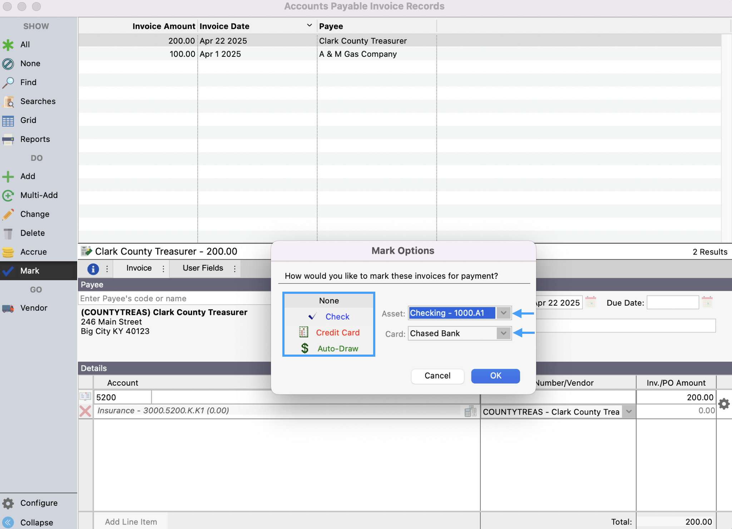This screenshot has height=529, width=732.
Task: Expand COUNTYTREAS vendor dropdown
Action: [629, 412]
